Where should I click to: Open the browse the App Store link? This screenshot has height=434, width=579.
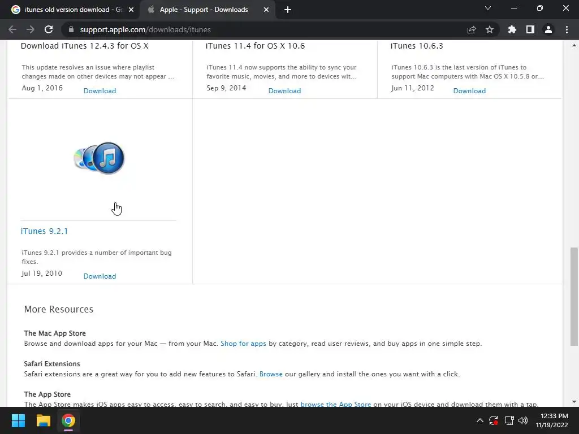point(336,404)
